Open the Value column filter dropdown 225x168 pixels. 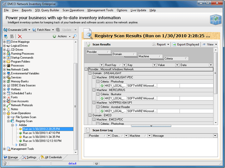(177, 65)
